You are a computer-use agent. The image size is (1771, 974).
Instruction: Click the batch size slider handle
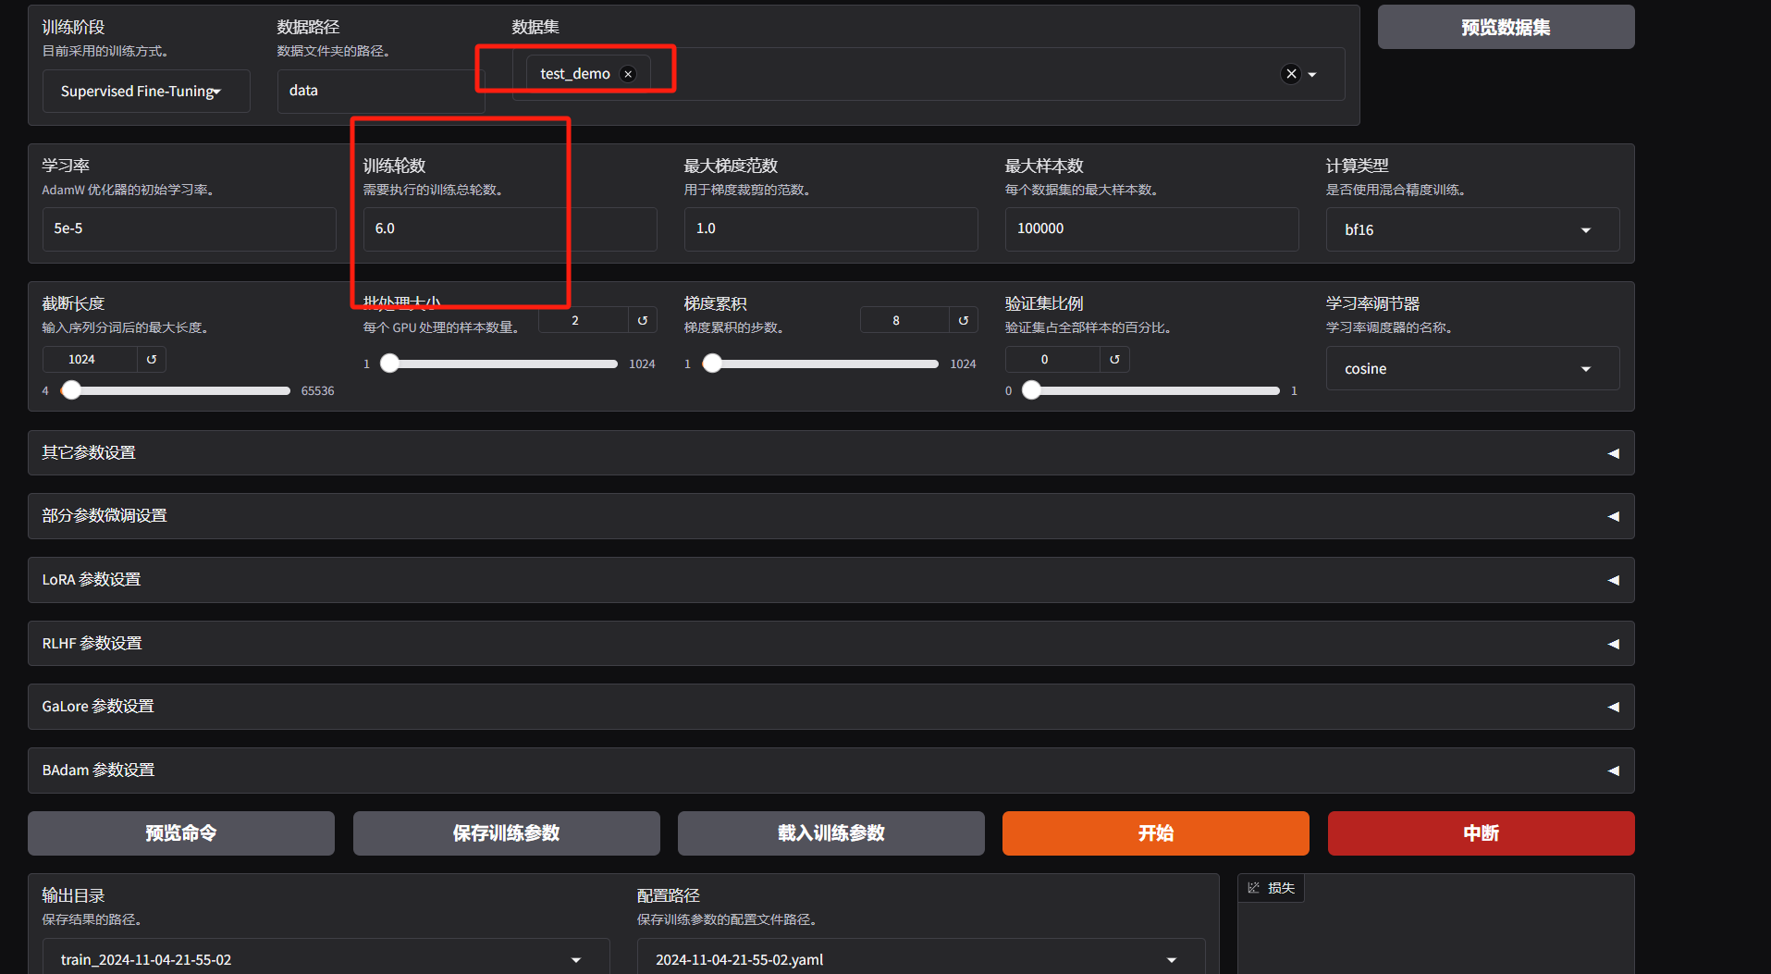[390, 364]
